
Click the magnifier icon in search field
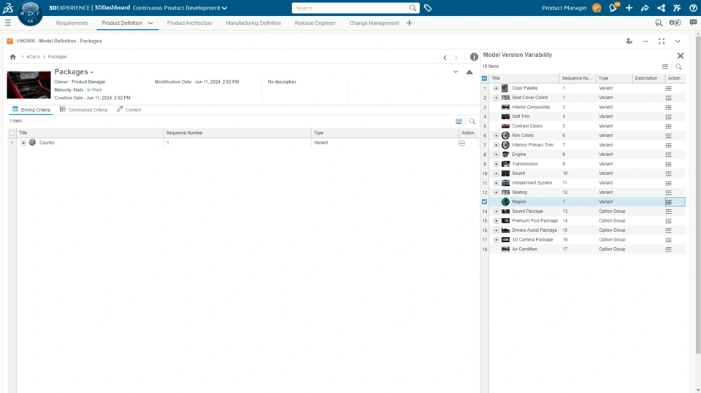[413, 8]
